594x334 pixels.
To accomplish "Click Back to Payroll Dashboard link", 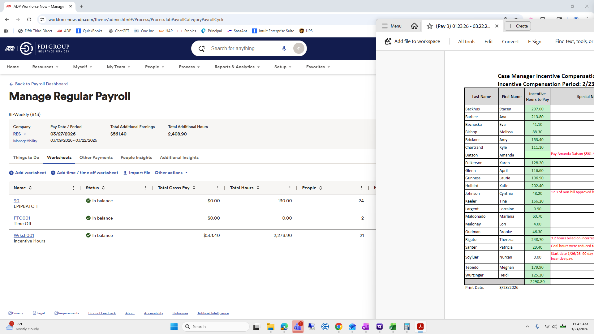I will click(41, 84).
